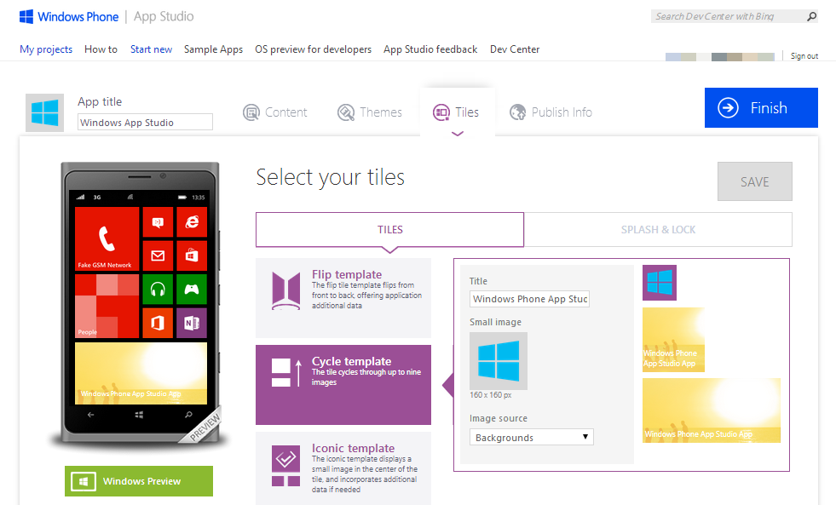Click the OneNote tile in the phone preview

192,323
